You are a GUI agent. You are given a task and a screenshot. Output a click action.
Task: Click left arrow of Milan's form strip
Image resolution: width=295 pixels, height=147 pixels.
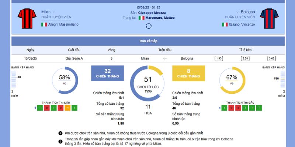click(x=36, y=108)
